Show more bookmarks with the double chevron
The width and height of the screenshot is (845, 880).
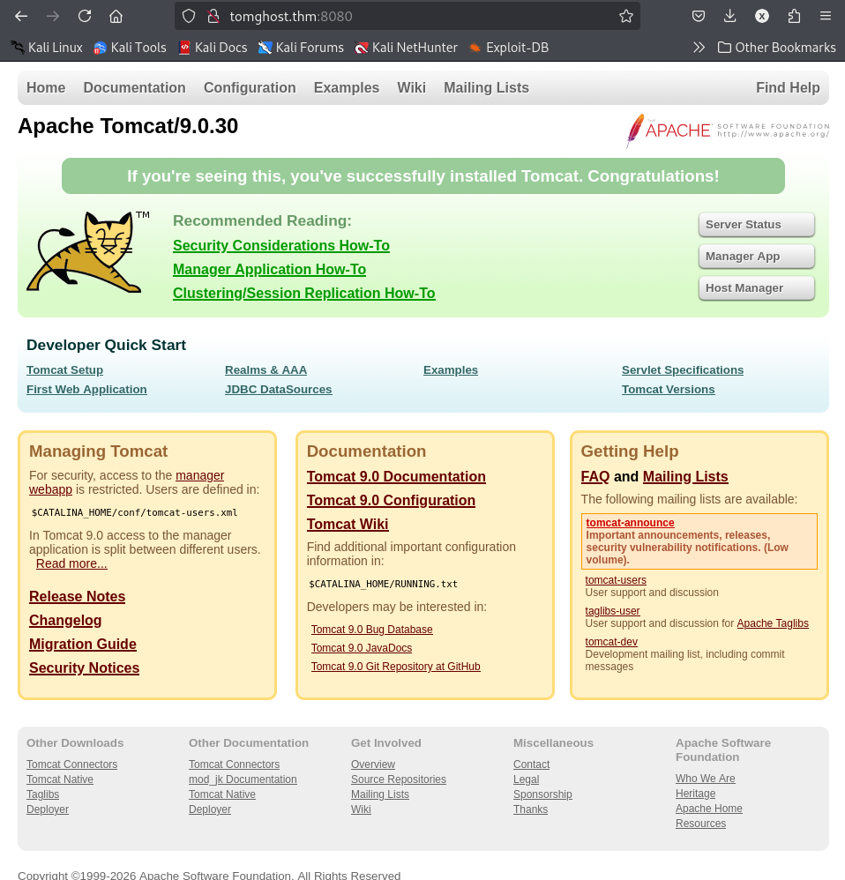699,48
